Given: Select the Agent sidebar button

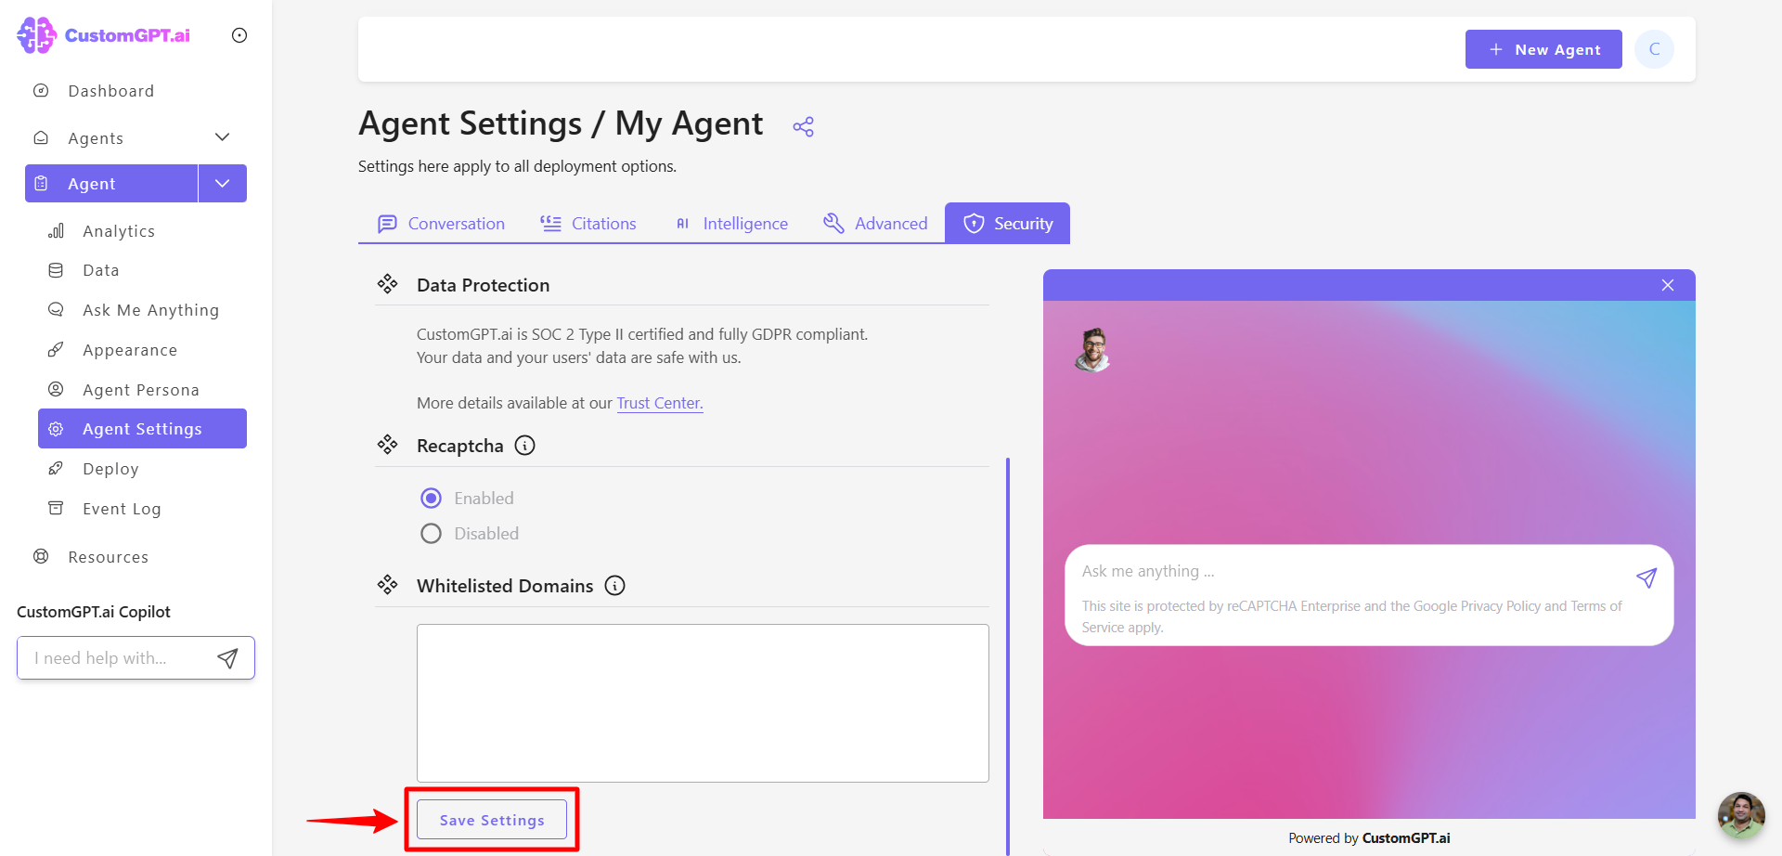Looking at the screenshot, I should (x=111, y=184).
